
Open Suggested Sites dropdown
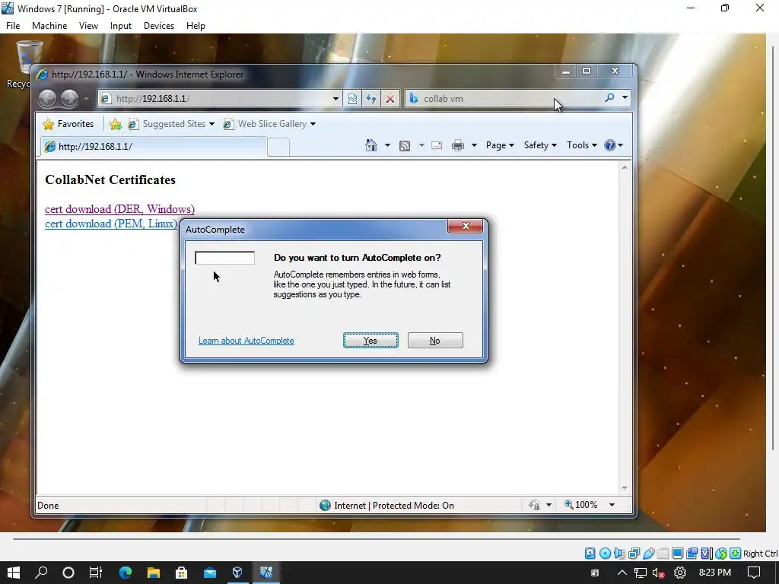coord(171,124)
